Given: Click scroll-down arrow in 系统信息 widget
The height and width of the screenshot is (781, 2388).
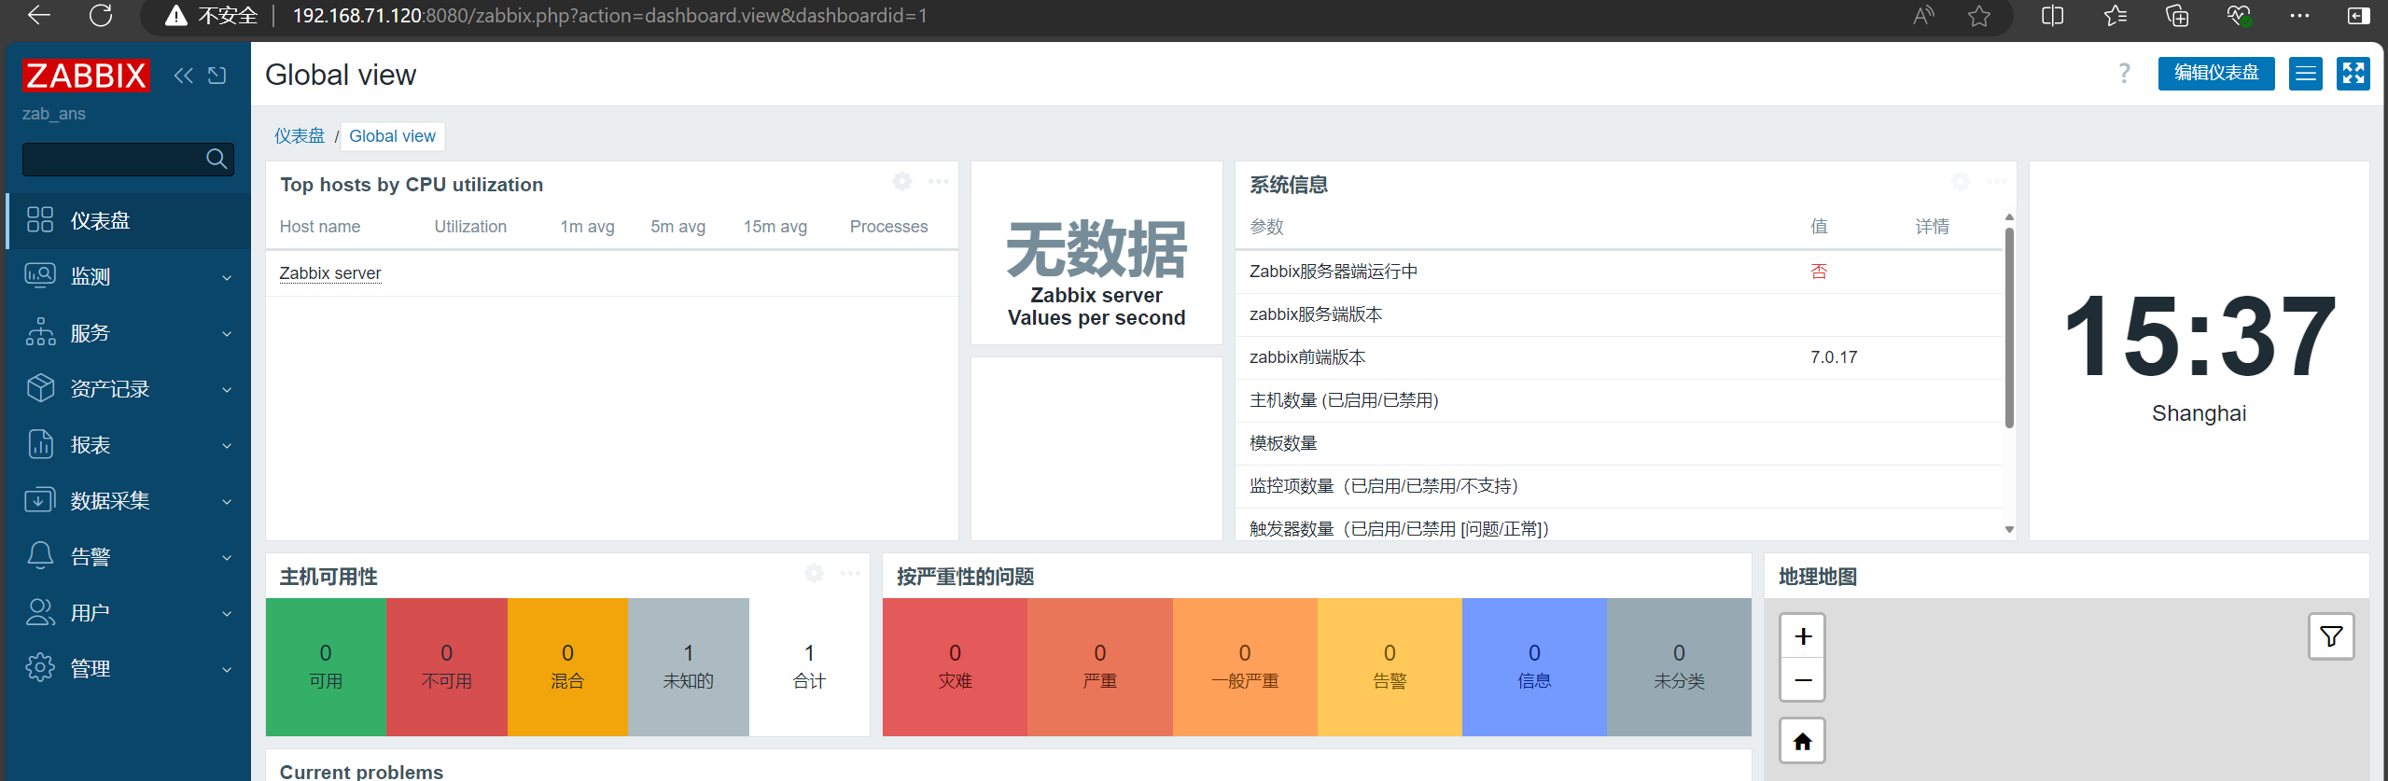Looking at the screenshot, I should 2009,529.
